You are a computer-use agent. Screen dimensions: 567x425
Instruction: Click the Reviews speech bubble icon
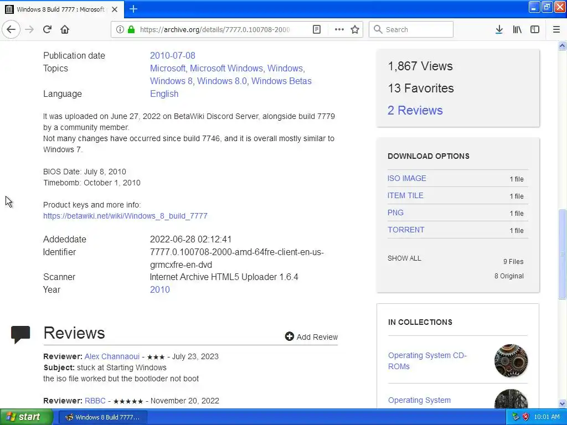pyautogui.click(x=20, y=334)
